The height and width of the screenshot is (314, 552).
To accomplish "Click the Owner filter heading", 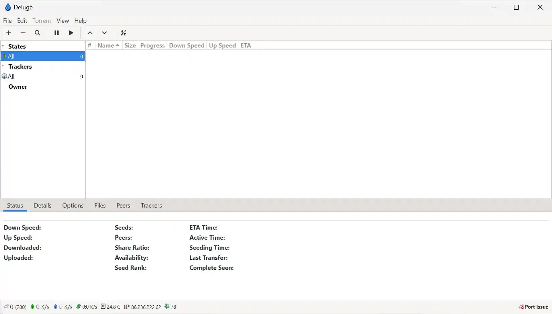I will 18,86.
